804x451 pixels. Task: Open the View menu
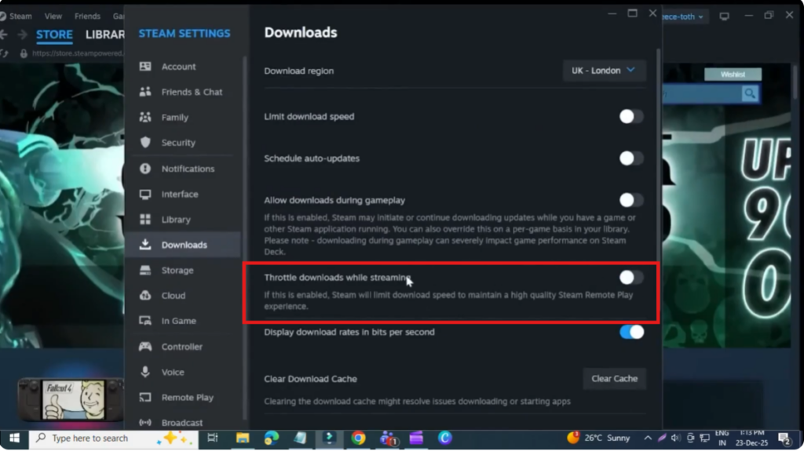click(53, 16)
